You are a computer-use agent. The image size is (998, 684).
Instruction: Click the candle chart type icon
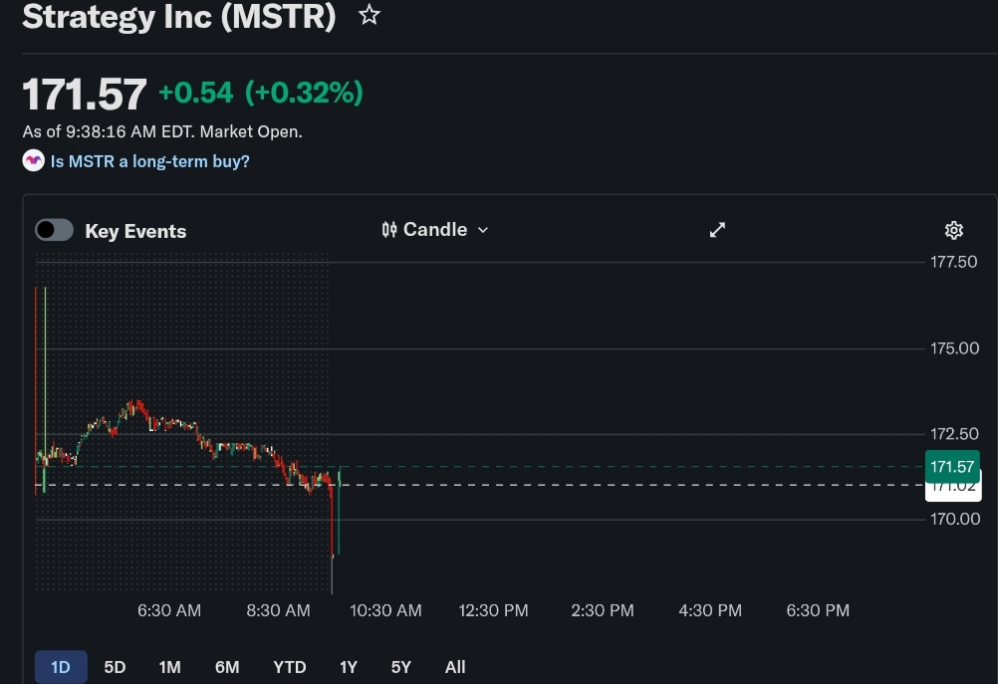click(x=389, y=229)
